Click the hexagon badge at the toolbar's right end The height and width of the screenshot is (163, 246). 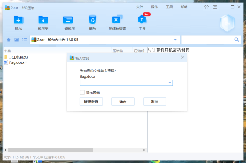227,23
